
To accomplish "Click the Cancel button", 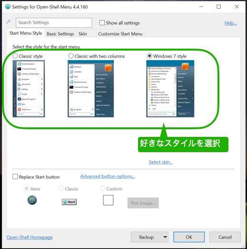I will (x=225, y=237).
